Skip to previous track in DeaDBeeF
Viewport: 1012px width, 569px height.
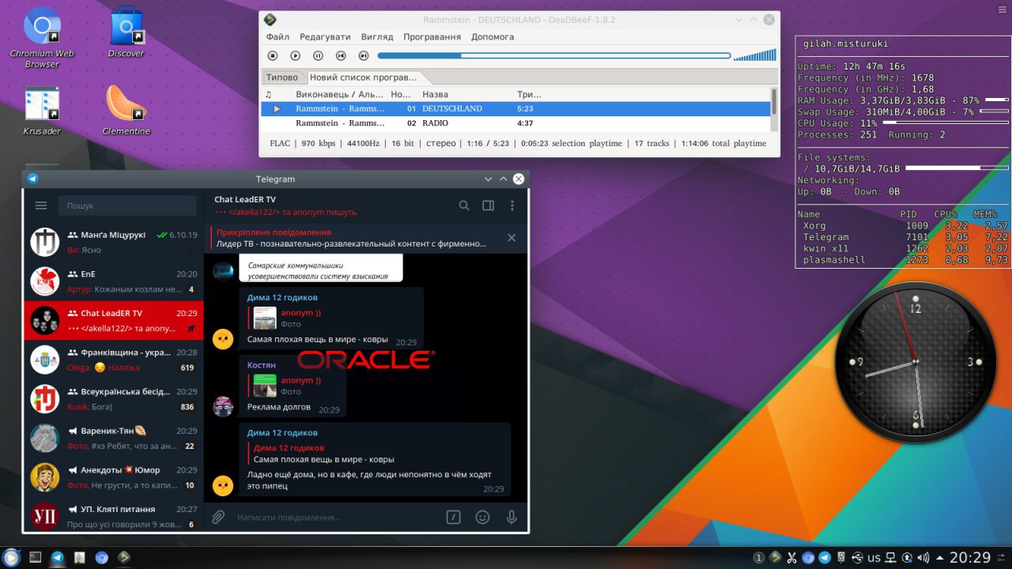pos(341,55)
